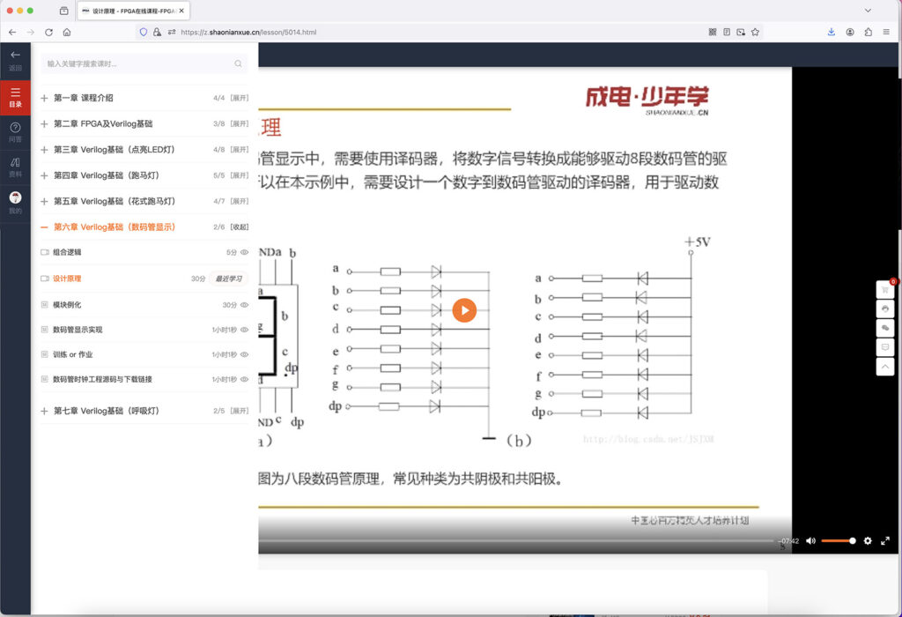Select the 设计原理 browser tab
The image size is (902, 617).
pos(134,11)
